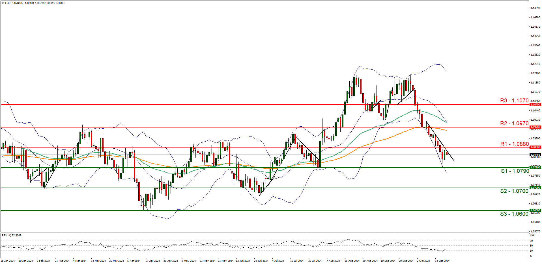Screen dimensions: 542x264
Task: Click the 1.14170 price scale label
Action: point(535,27)
